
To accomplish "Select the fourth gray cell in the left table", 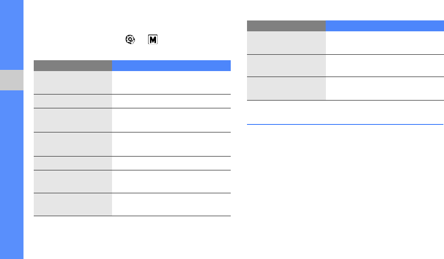I will [73, 144].
